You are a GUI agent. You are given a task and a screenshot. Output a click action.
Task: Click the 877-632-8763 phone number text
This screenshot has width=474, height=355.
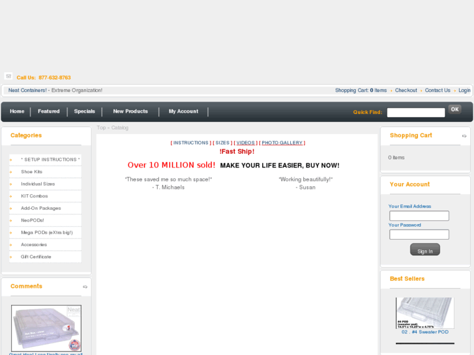pos(55,78)
